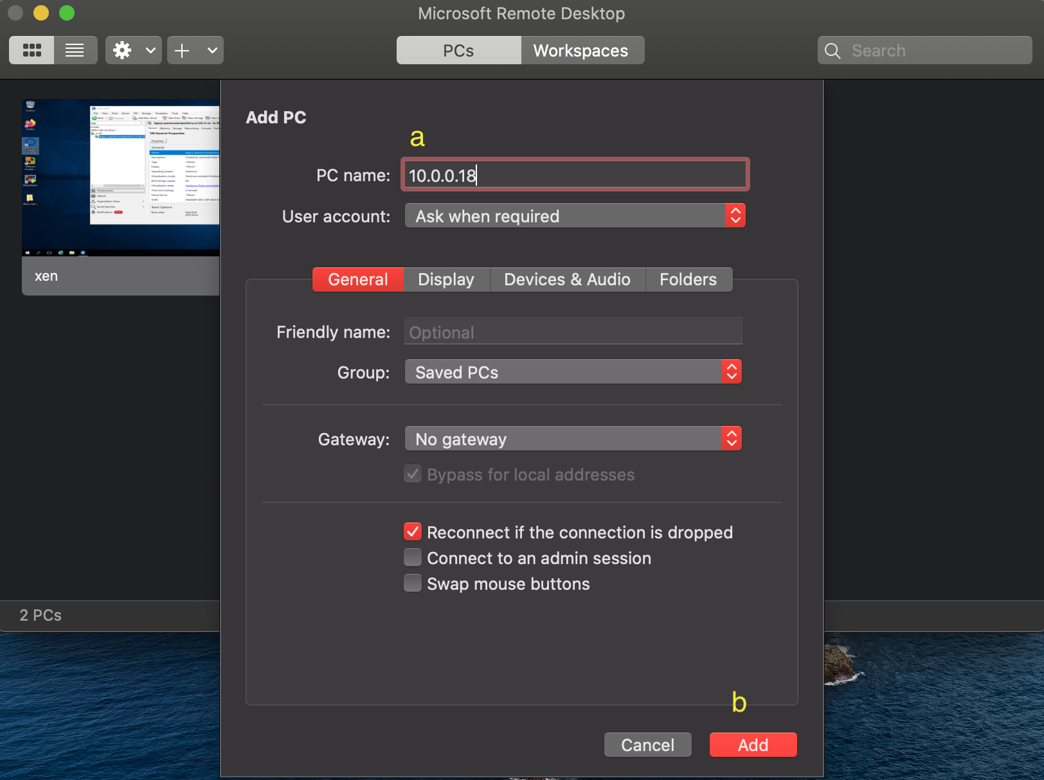Switch to the Display tab

[x=446, y=279]
